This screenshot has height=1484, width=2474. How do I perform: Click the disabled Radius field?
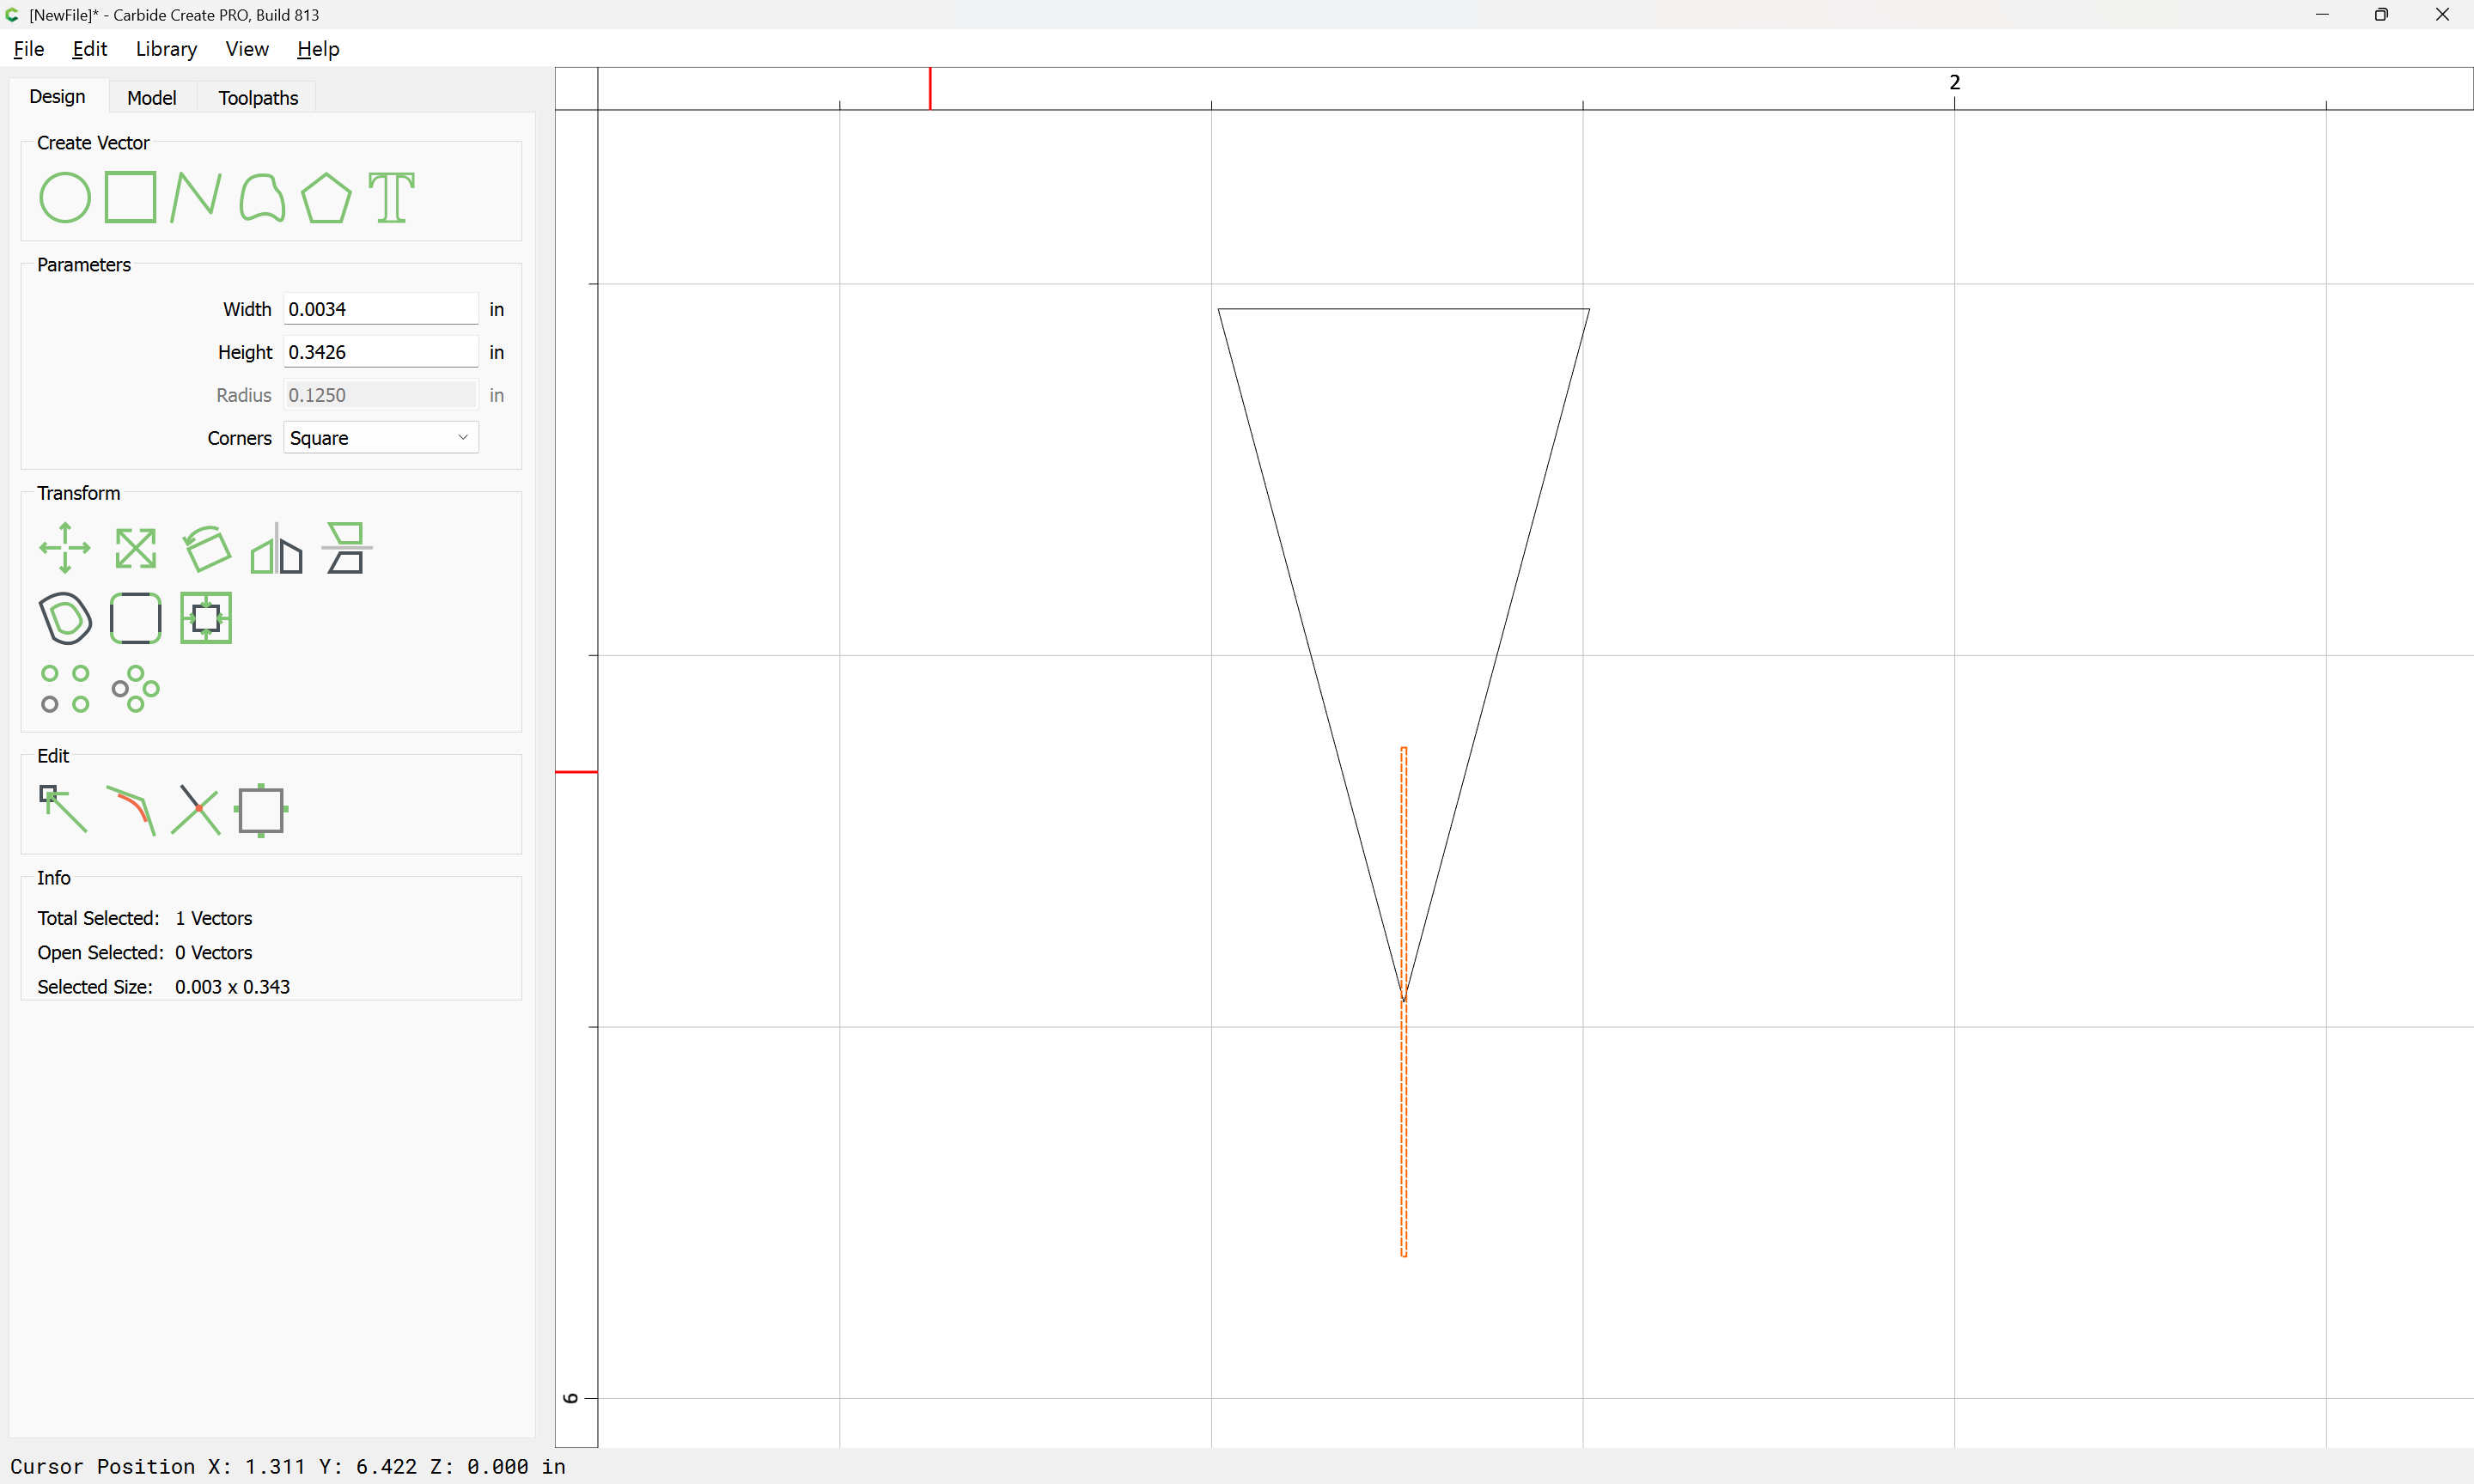pos(381,395)
